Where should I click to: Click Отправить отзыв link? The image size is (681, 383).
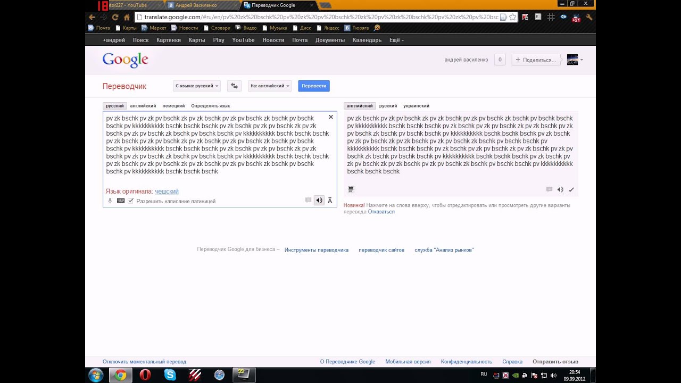(x=555, y=362)
